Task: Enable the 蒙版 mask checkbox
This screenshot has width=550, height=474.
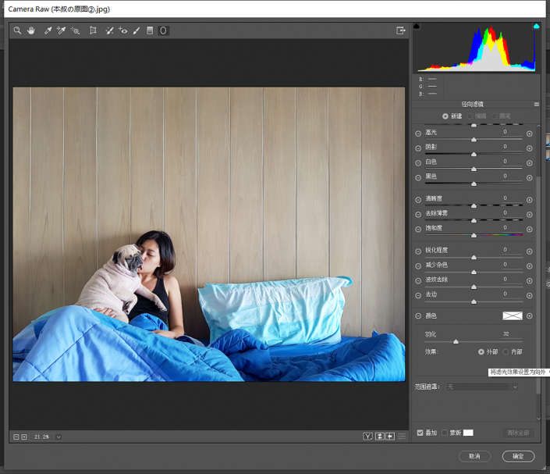Action: (445, 433)
